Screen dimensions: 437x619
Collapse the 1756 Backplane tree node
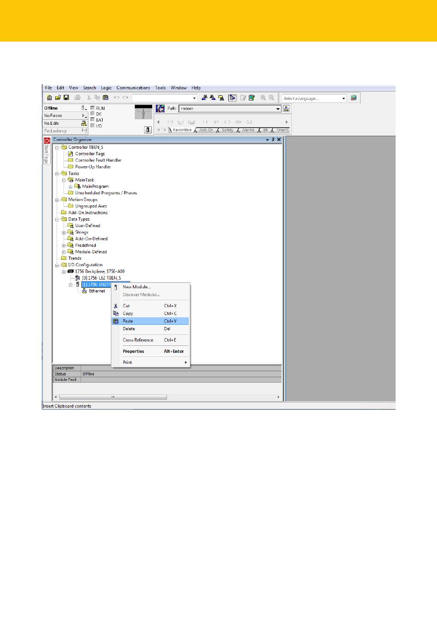coord(64,272)
